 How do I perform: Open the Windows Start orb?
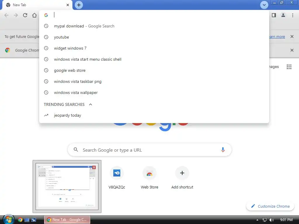click(x=8, y=219)
